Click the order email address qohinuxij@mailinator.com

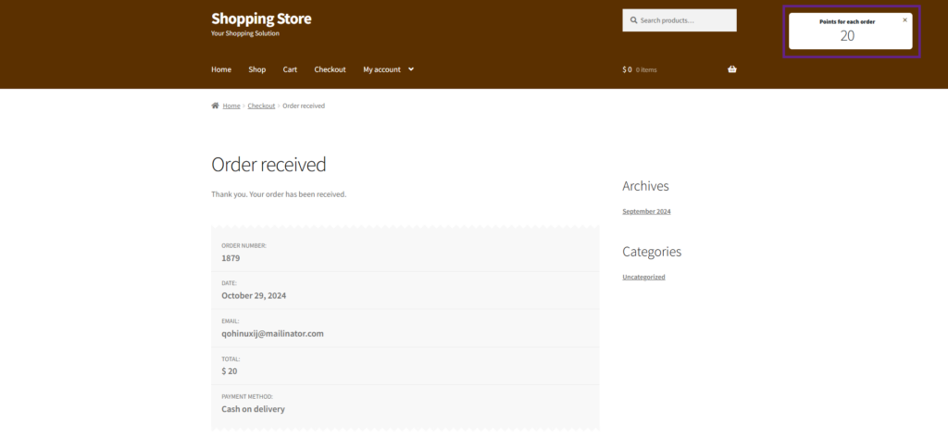(272, 333)
